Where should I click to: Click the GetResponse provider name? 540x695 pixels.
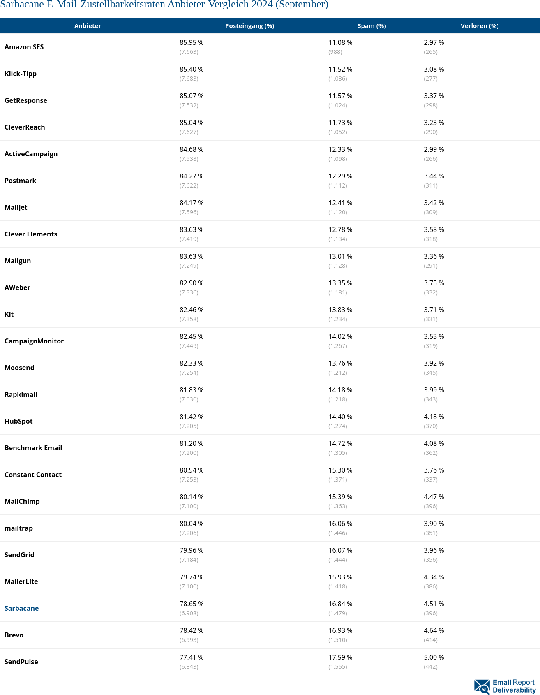pos(26,100)
